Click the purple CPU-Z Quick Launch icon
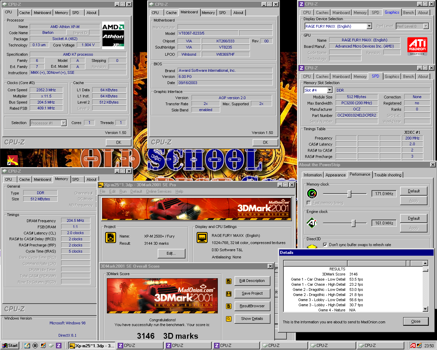Viewport: 437px width, 350px height. tap(59, 346)
